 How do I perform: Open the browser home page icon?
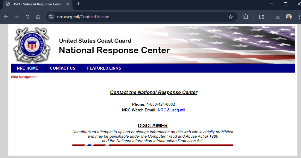coord(38,17)
